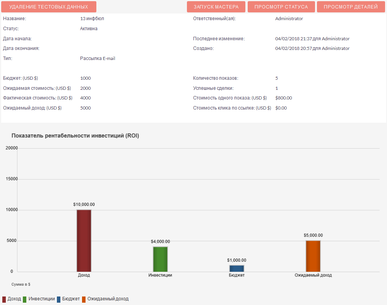Image resolution: width=387 pixels, height=305 pixels.
Task: Open ПРОСМОТР СТАТУСА view
Action: (x=281, y=7)
